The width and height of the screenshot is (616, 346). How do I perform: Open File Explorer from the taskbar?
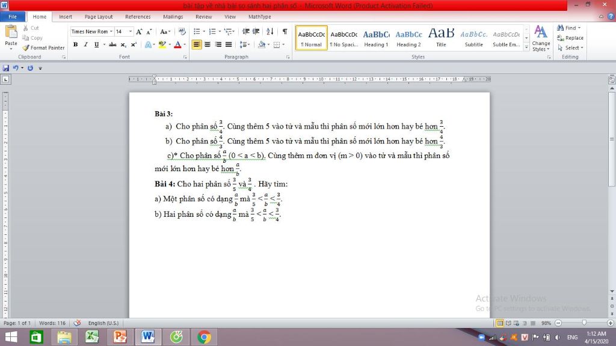click(64, 337)
